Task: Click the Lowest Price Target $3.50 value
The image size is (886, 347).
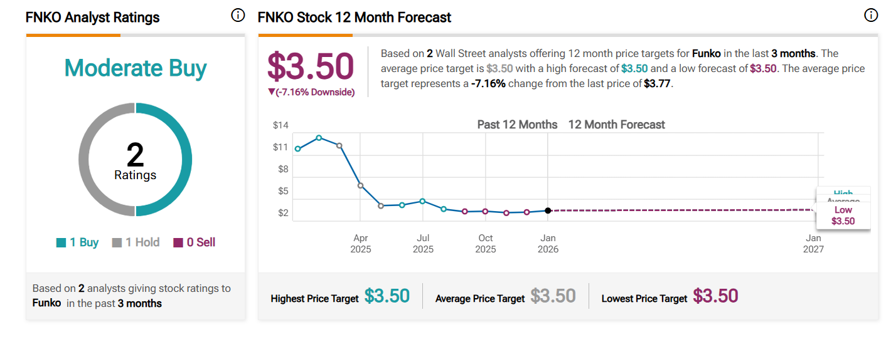Action: (715, 296)
